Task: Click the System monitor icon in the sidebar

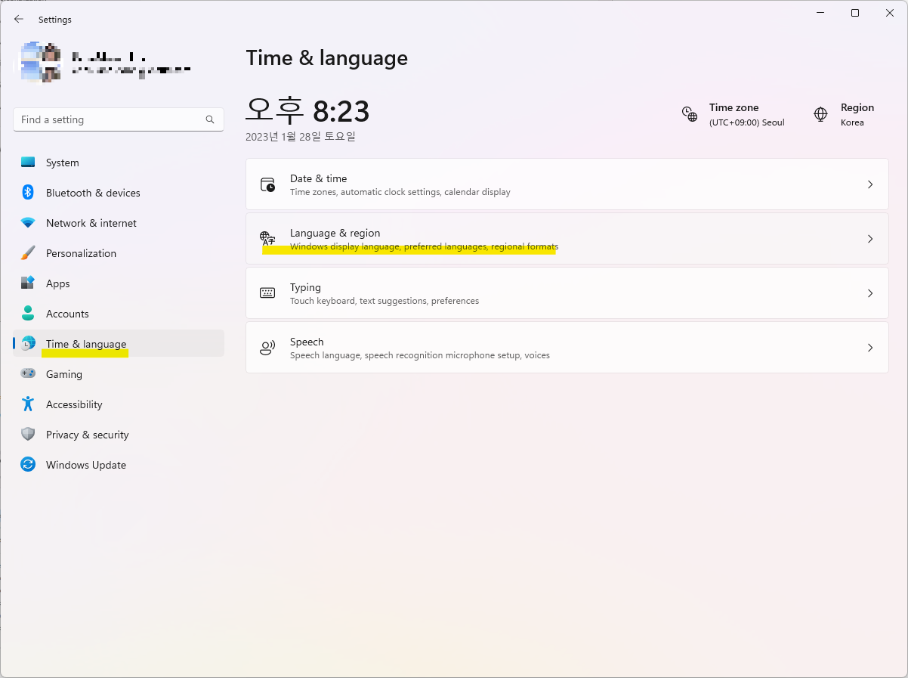Action: click(28, 163)
